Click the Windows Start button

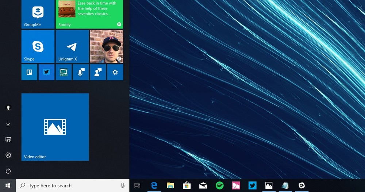click(8, 185)
